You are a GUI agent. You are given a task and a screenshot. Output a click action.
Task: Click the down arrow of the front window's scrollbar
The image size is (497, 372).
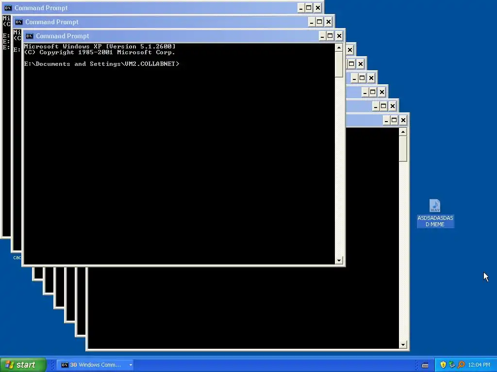pos(339,260)
